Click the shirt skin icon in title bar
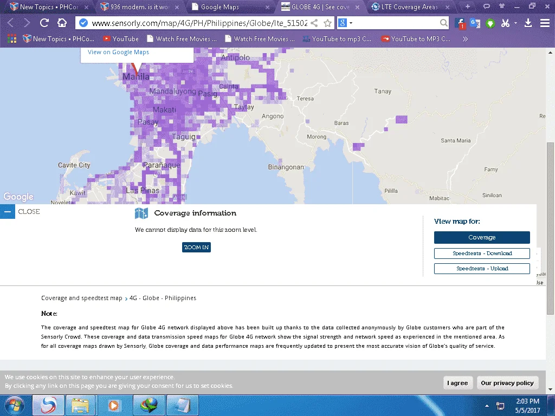Image resolution: width=555 pixels, height=416 pixels. click(x=501, y=6)
